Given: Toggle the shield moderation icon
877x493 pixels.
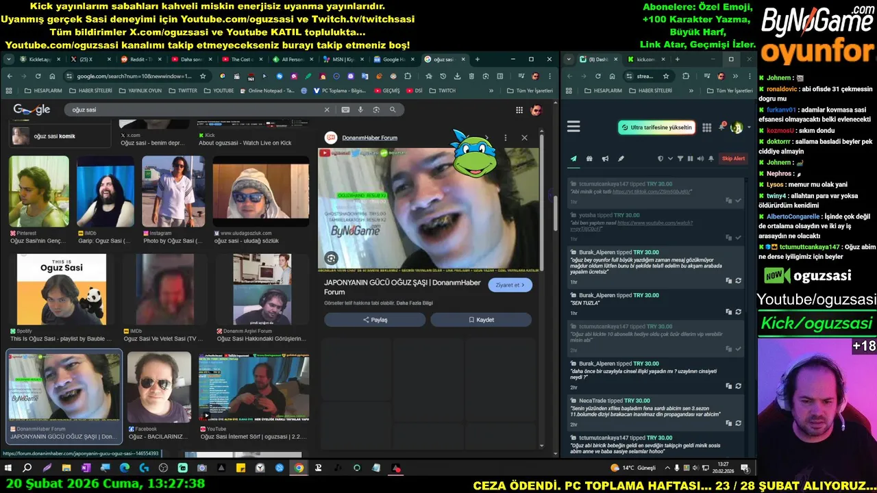Looking at the screenshot, I should (660, 158).
